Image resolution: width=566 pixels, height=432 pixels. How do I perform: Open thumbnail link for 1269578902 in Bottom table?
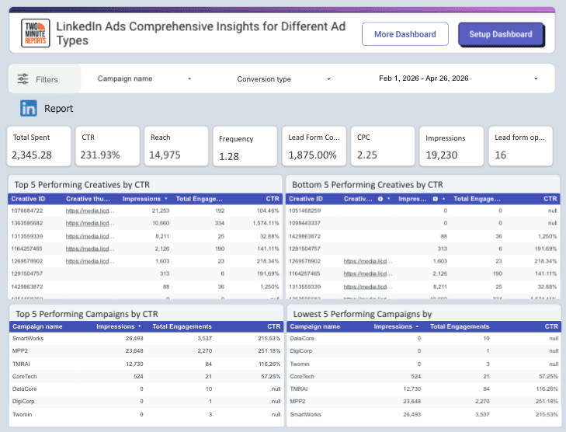click(x=368, y=261)
